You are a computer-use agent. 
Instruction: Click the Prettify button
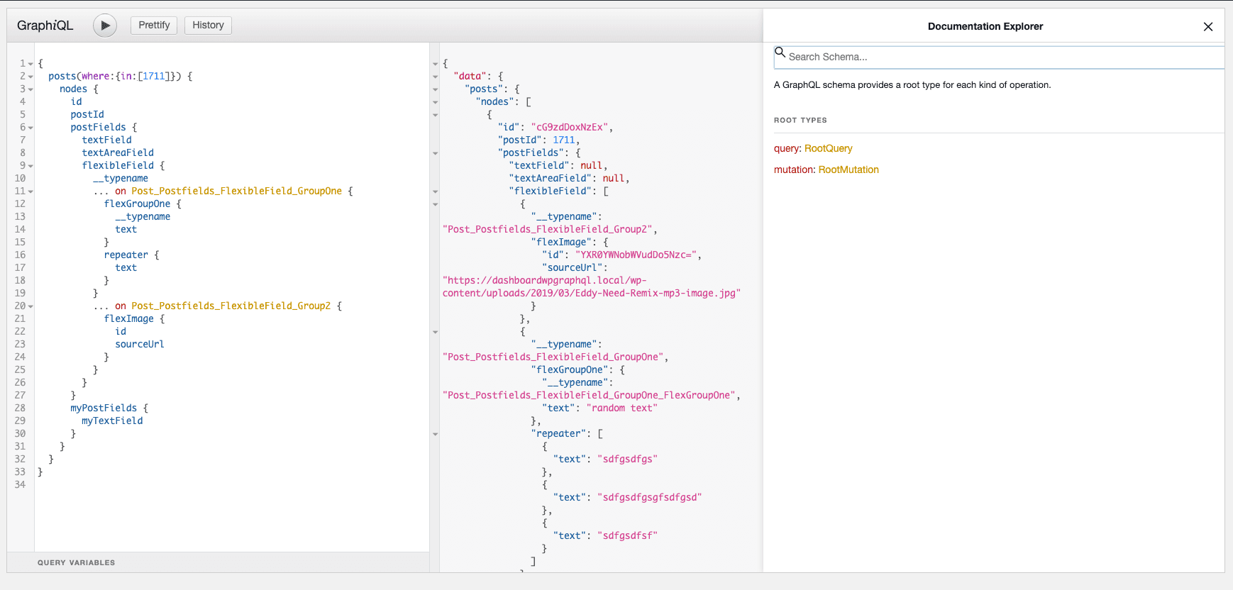coord(154,26)
